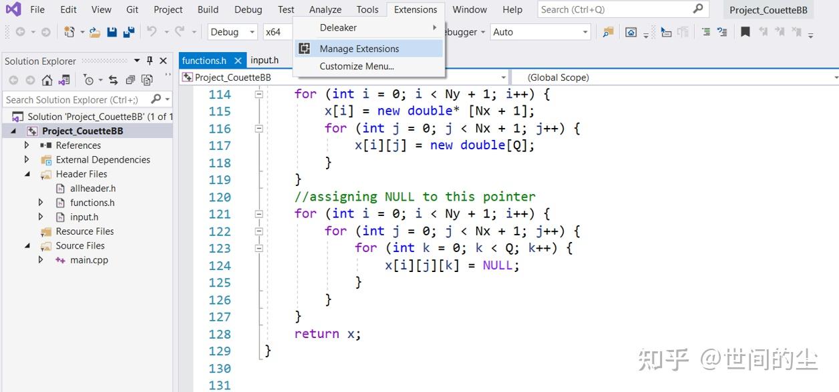Choose the Customize Menu option
Image resolution: width=839 pixels, height=392 pixels.
tap(356, 66)
